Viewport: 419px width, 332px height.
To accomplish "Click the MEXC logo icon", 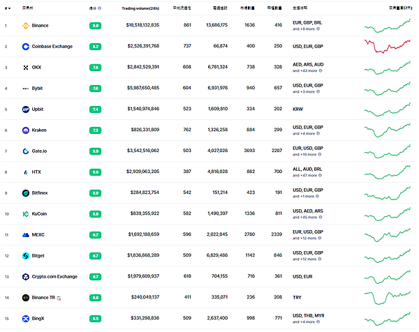I will [x=26, y=235].
